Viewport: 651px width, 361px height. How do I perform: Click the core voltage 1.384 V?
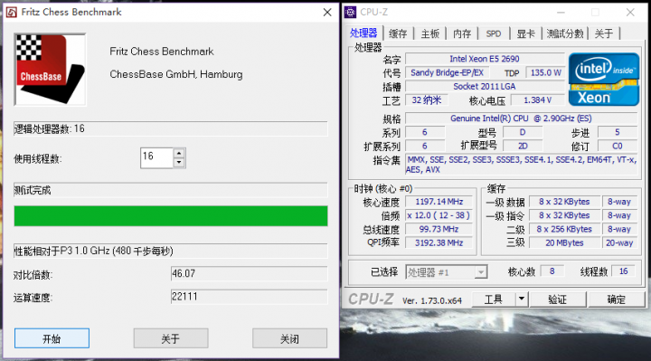(538, 100)
